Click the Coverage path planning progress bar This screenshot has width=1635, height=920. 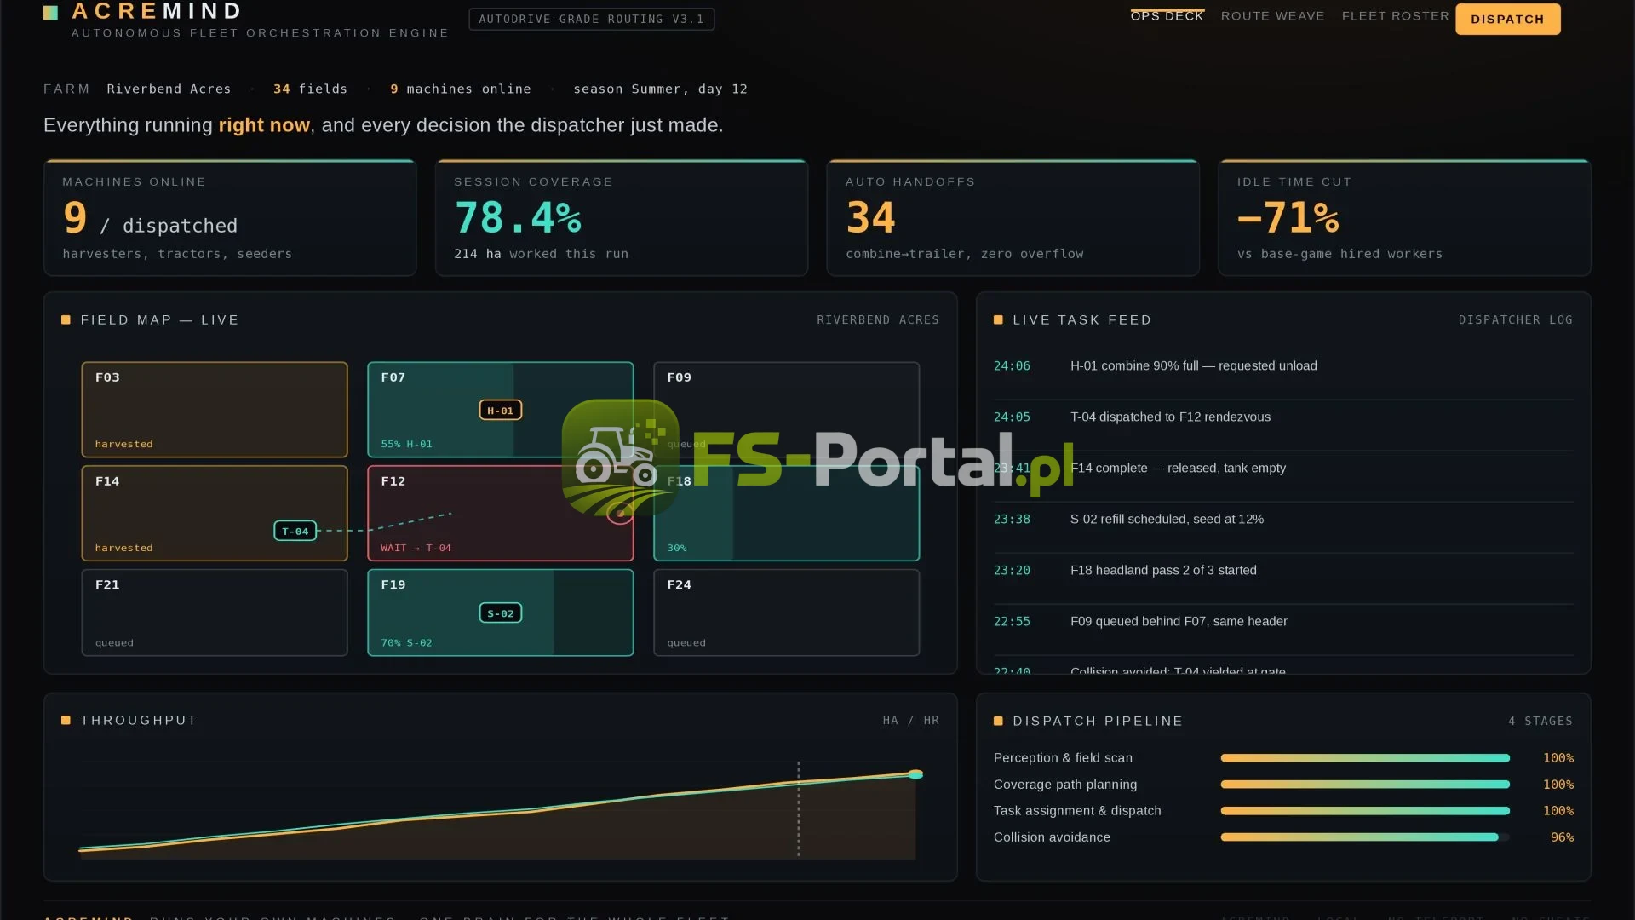coord(1365,785)
